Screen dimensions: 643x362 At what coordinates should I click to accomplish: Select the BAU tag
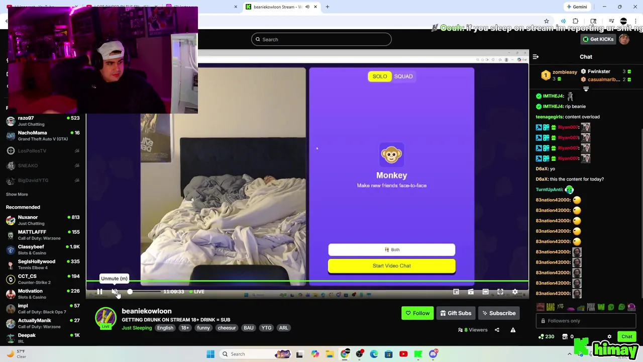[x=249, y=328]
